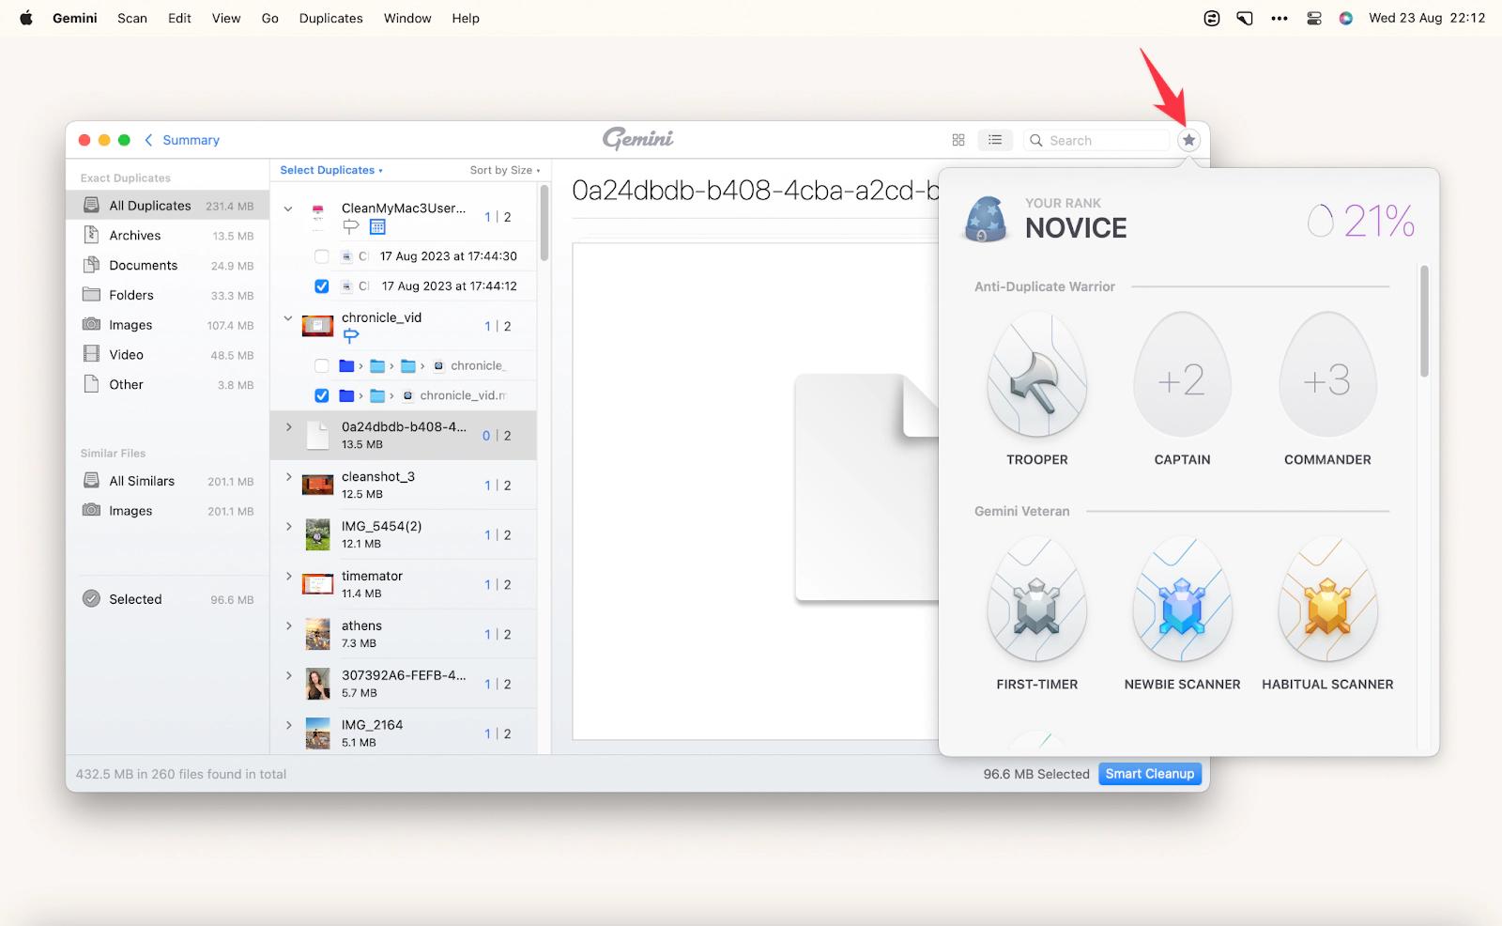Expand the timemator group

click(x=288, y=577)
